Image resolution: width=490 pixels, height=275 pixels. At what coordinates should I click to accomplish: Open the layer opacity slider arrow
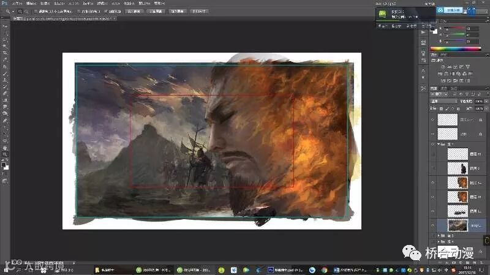486,101
